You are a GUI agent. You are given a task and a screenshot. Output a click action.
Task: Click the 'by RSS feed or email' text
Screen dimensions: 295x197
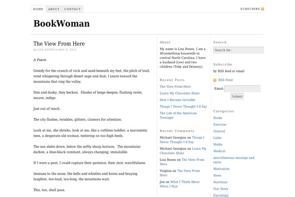tap(229, 71)
